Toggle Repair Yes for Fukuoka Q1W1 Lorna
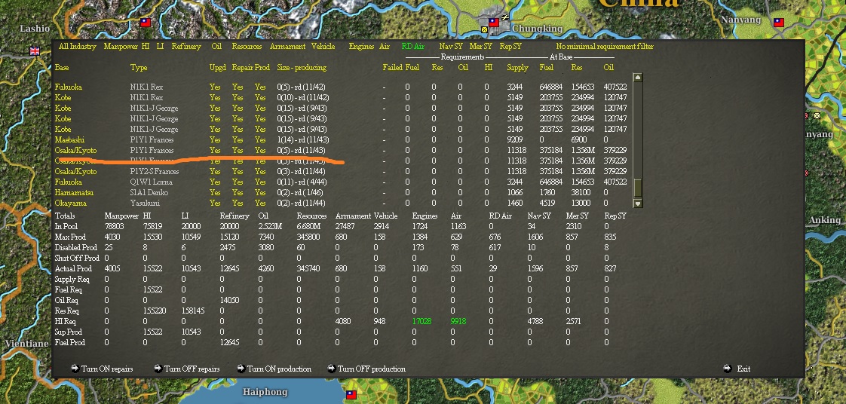Screen dimensions: 846x404 (238, 182)
